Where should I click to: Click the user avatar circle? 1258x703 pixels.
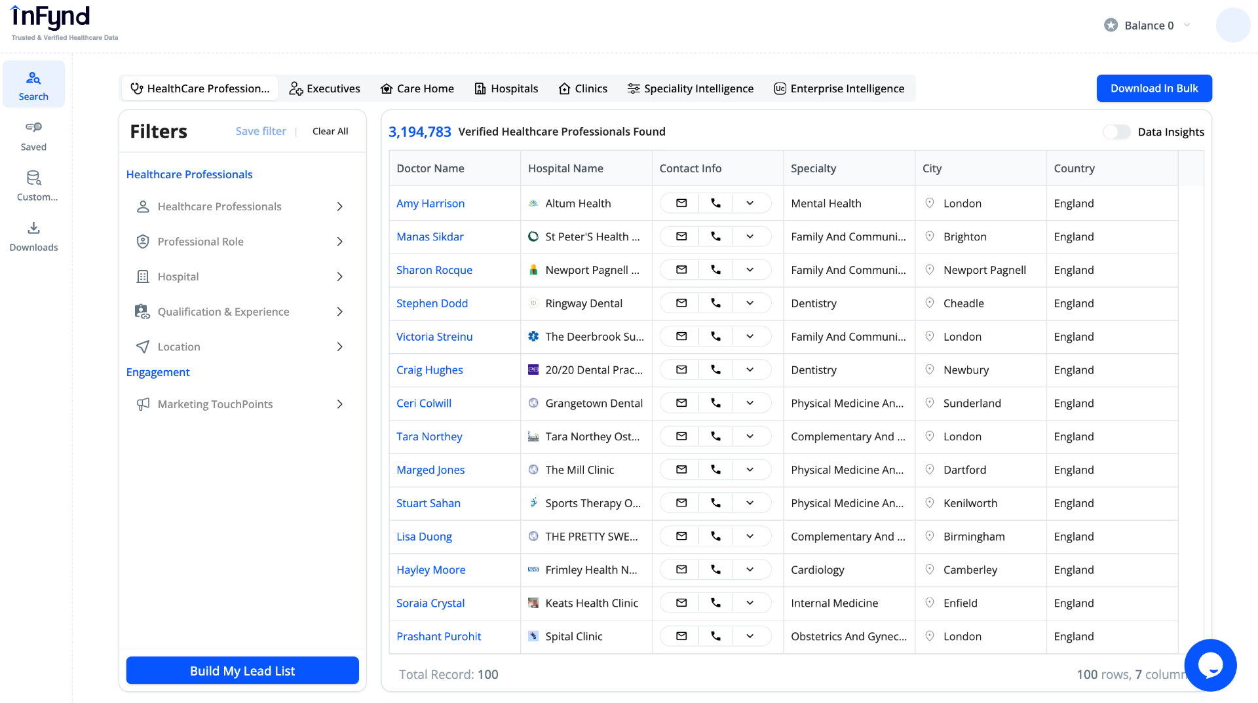pos(1233,25)
